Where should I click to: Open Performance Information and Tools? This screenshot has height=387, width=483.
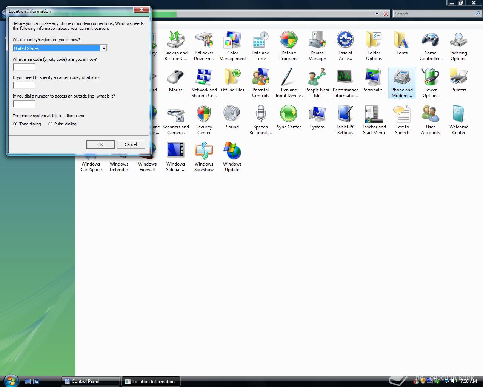345,83
